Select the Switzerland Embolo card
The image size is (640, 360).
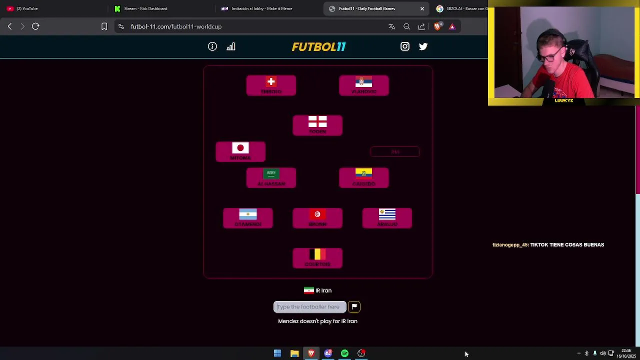point(271,85)
